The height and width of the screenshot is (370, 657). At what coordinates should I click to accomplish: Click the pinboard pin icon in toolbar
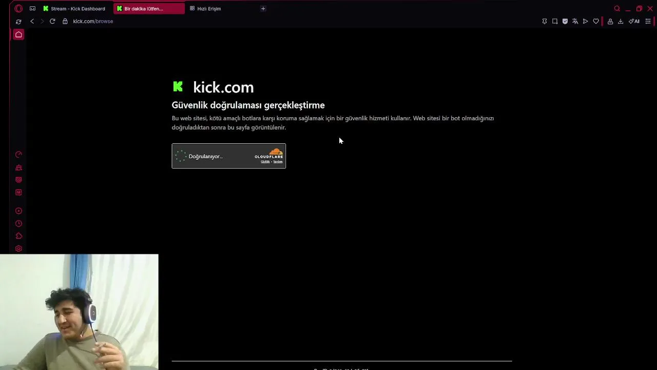(x=545, y=21)
